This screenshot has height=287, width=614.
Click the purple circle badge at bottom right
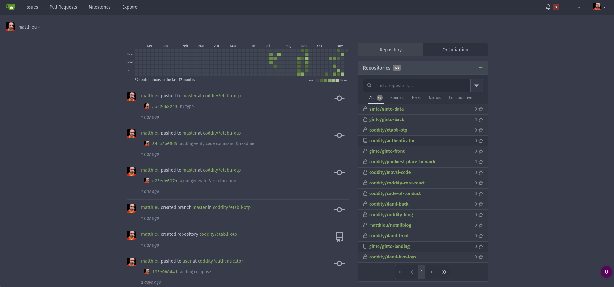click(606, 272)
